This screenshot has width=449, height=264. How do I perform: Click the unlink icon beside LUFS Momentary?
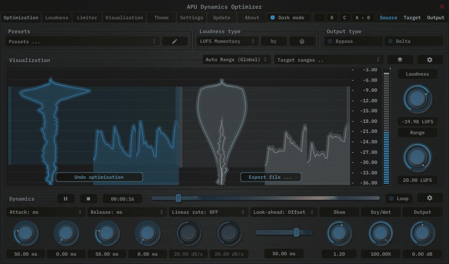click(x=274, y=42)
